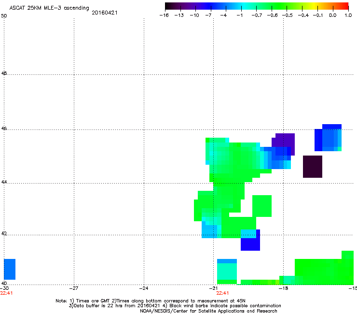Viewport: 357px width, 314px height.
Task: Click the latitude label 40
Action: 4,284
